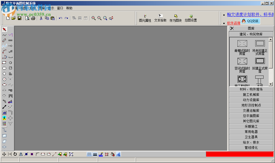Click the Copy icon

click(47, 18)
